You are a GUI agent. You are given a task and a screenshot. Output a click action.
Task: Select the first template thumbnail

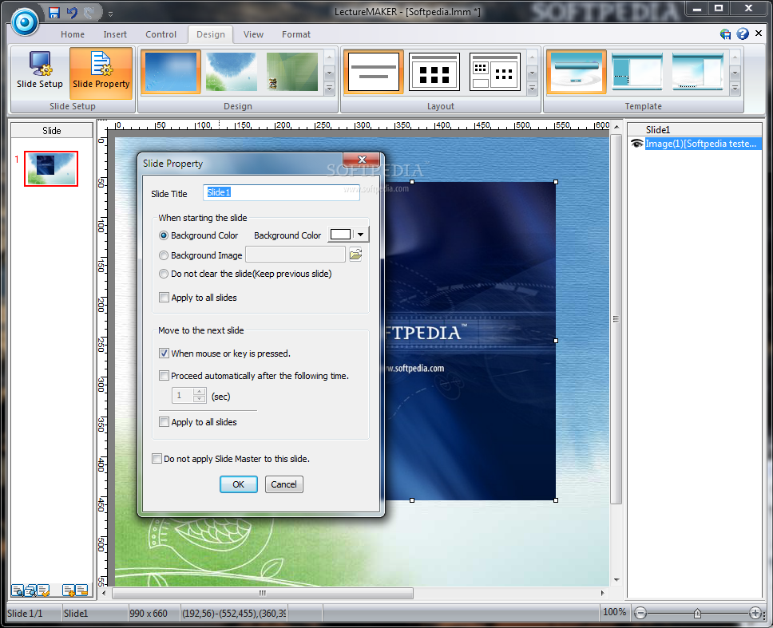[577, 72]
